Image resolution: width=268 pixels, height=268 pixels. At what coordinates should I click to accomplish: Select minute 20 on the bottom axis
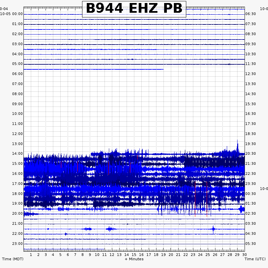click(x=171, y=255)
